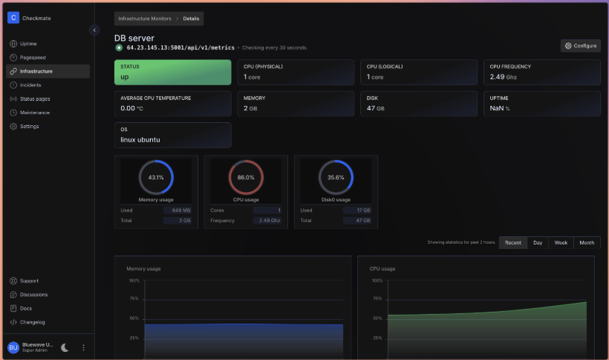
Task: Go to the Maintenance menu label
Action: (35, 113)
